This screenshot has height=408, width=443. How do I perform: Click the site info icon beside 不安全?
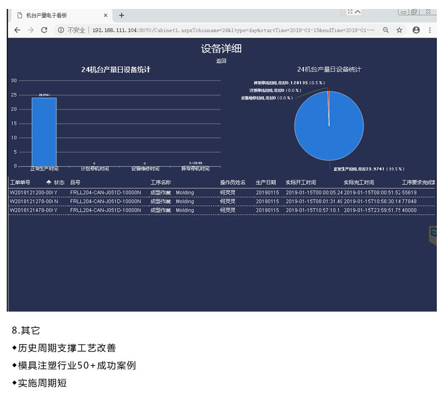click(61, 30)
